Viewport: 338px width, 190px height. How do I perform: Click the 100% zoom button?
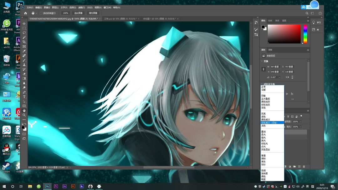click(x=65, y=13)
